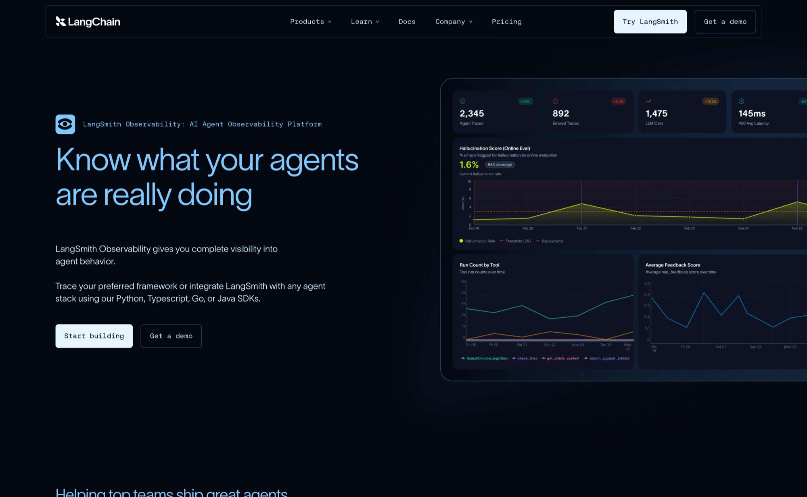
Task: Click the +25% badge on Agent Traces
Action: (525, 102)
